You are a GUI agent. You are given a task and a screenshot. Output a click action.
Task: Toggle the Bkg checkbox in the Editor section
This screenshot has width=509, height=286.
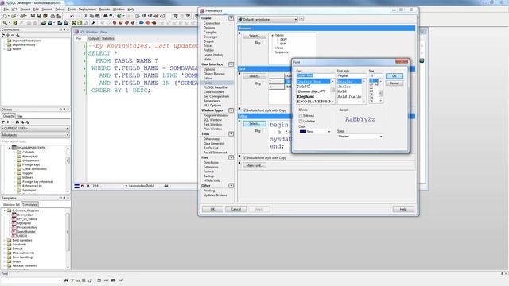tap(264, 130)
